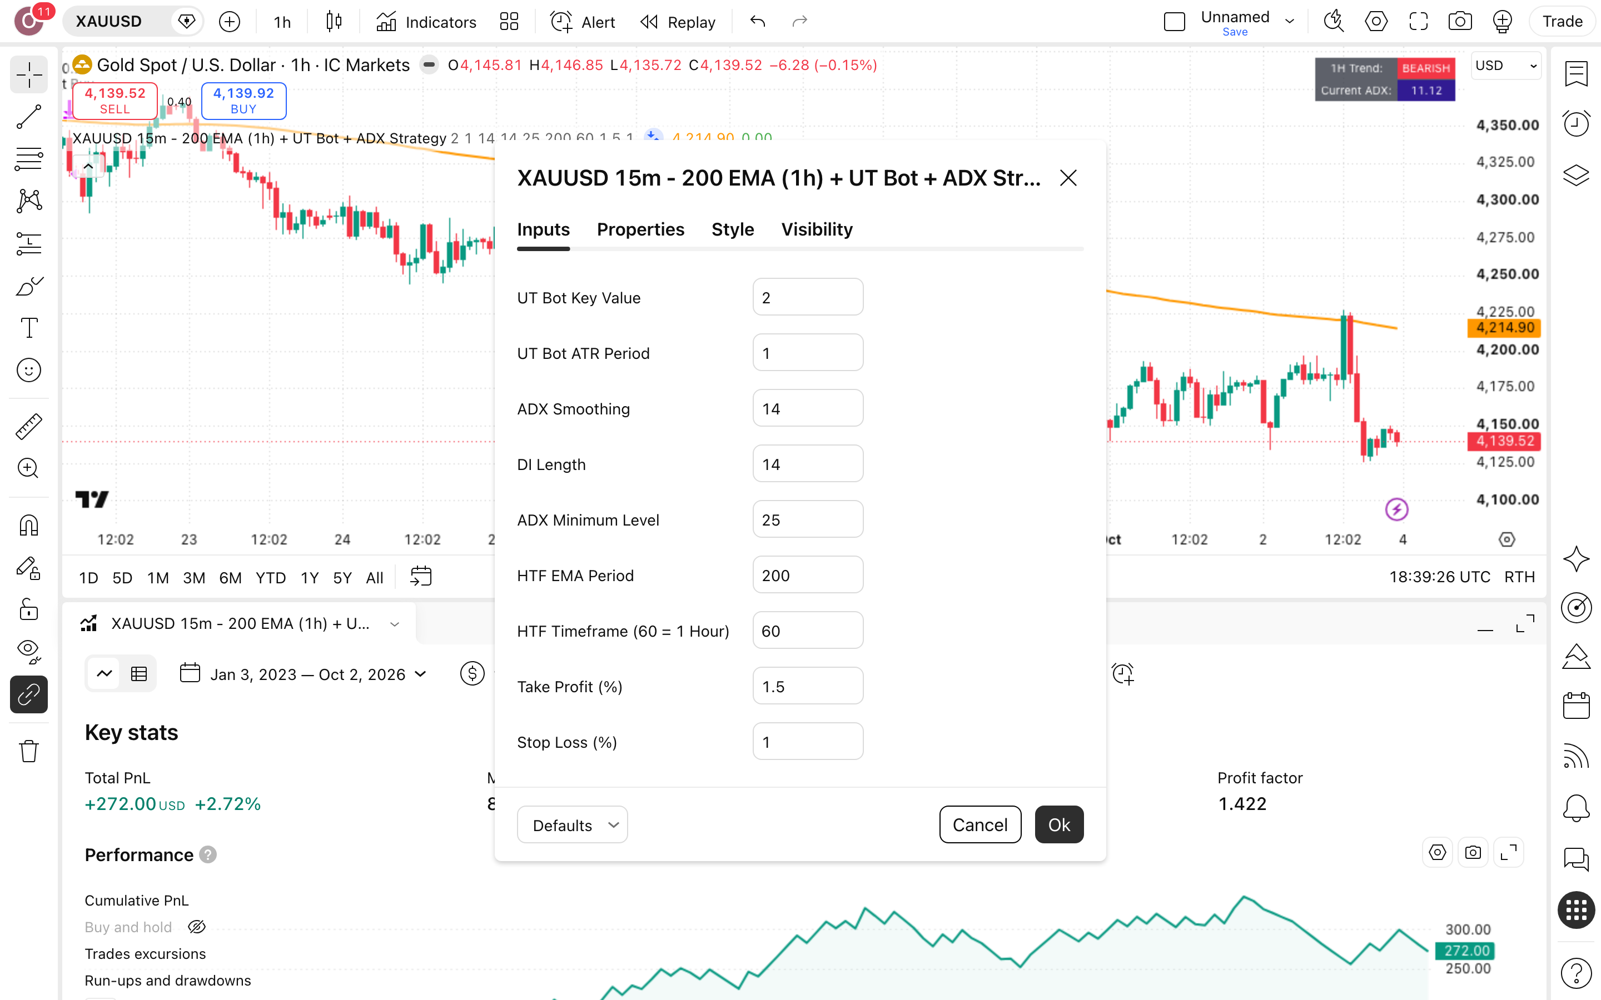Toggle RTH session setting
Screen dimensions: 1601x1000
click(1520, 577)
